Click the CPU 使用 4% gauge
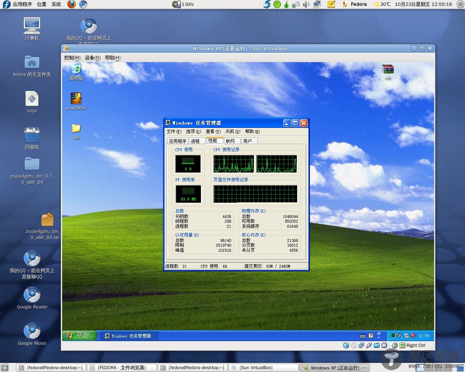Screen dimensions: 465x372 [188, 164]
